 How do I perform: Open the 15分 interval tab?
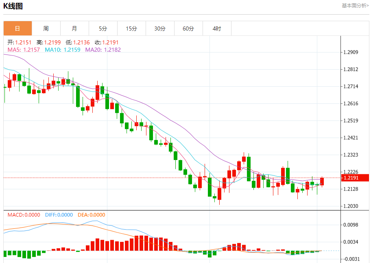131,28
